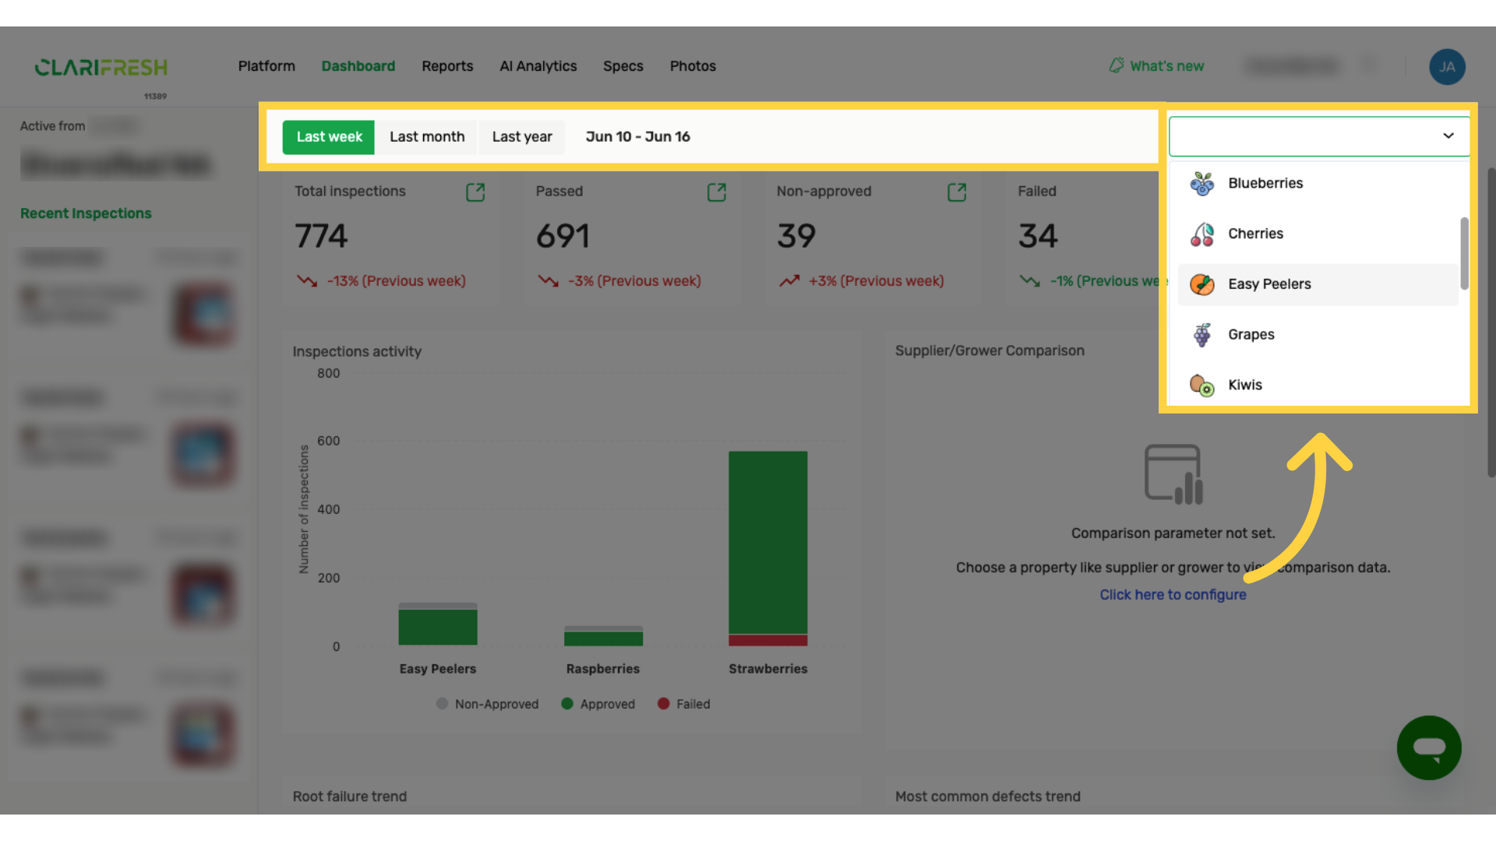Click the Supplier/Grower Comparison heading
Viewport: 1496px width, 841px height.
coord(990,351)
